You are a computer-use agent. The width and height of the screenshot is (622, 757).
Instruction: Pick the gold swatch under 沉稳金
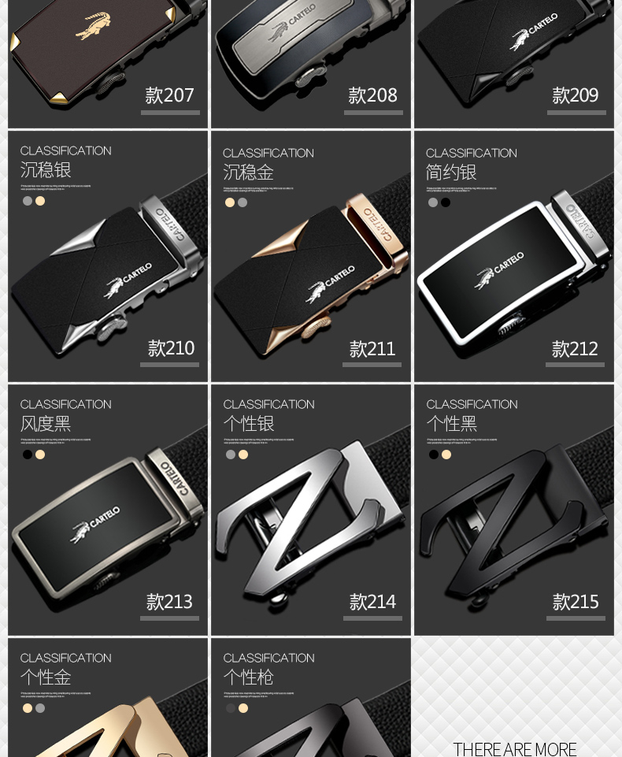(230, 202)
